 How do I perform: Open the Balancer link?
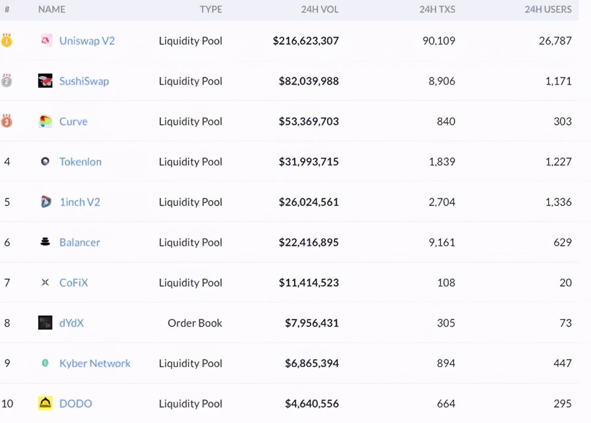click(x=80, y=242)
